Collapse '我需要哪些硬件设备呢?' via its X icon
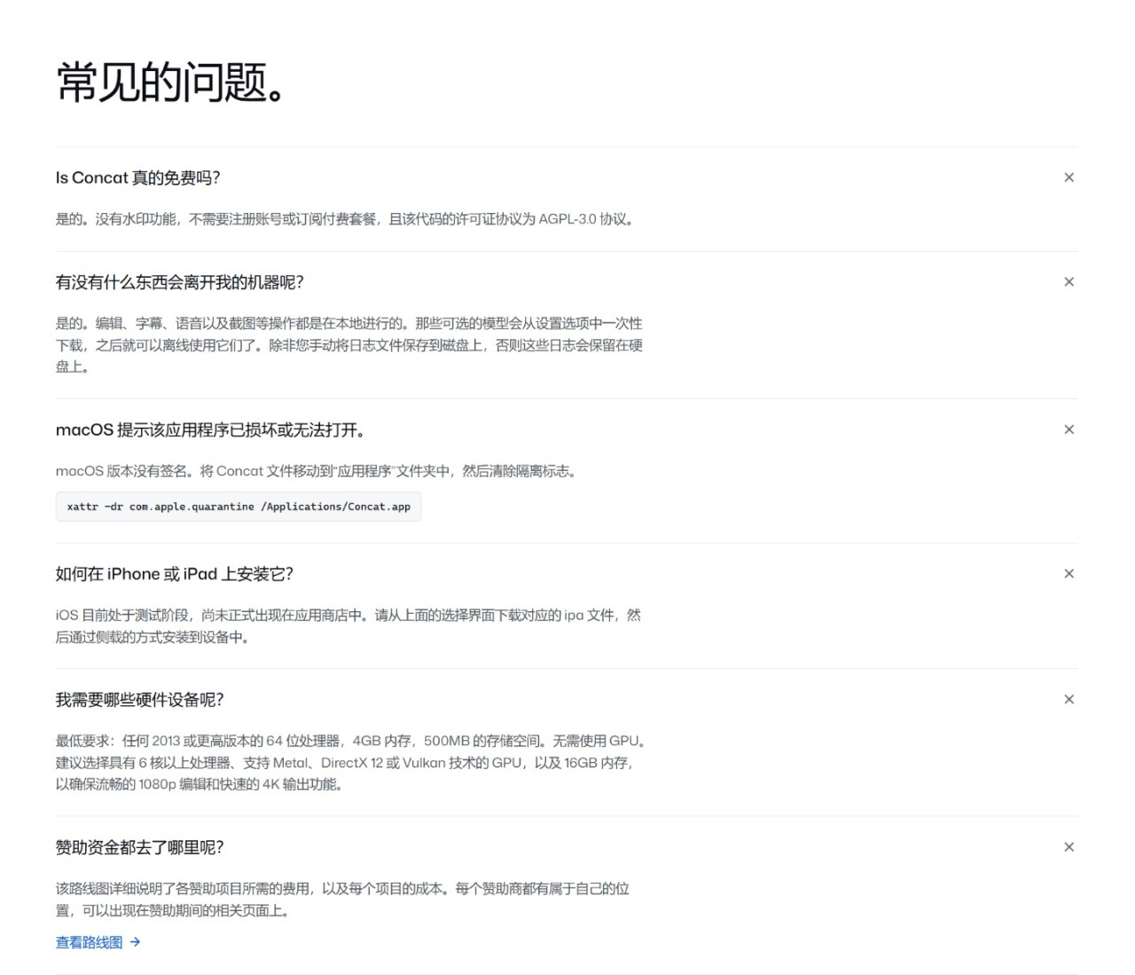 point(1068,699)
